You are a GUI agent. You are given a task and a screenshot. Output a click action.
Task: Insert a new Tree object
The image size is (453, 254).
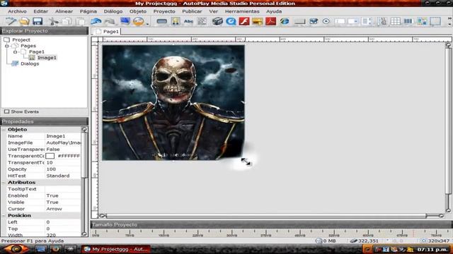(382, 21)
